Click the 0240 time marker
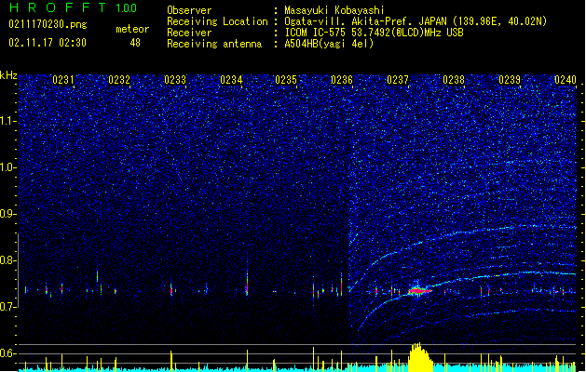The image size is (586, 372). tap(566, 80)
